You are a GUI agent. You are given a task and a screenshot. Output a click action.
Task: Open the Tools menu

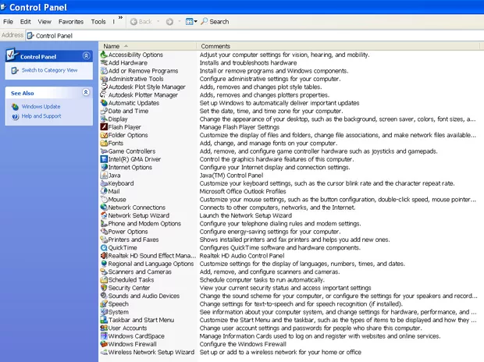(x=98, y=22)
